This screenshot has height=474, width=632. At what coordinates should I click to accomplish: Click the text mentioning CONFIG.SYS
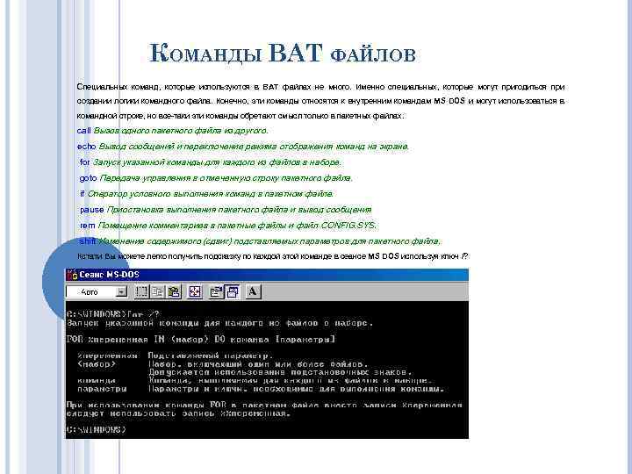pos(237,226)
